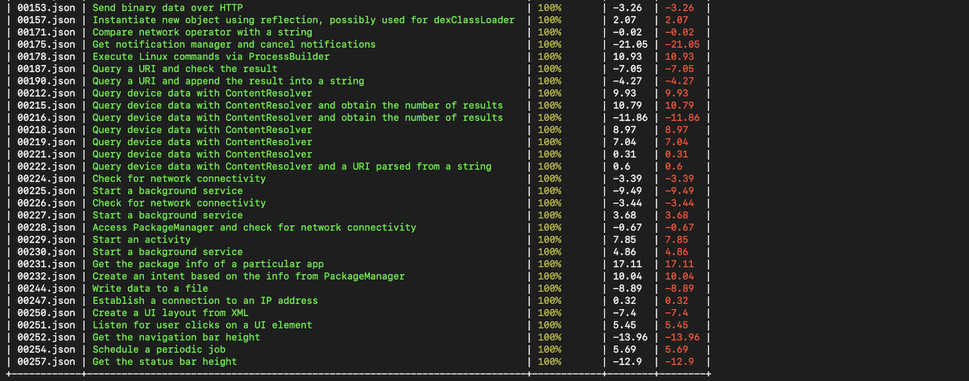This screenshot has height=381, width=969.
Task: Click the red value 7.04
Action: click(676, 142)
